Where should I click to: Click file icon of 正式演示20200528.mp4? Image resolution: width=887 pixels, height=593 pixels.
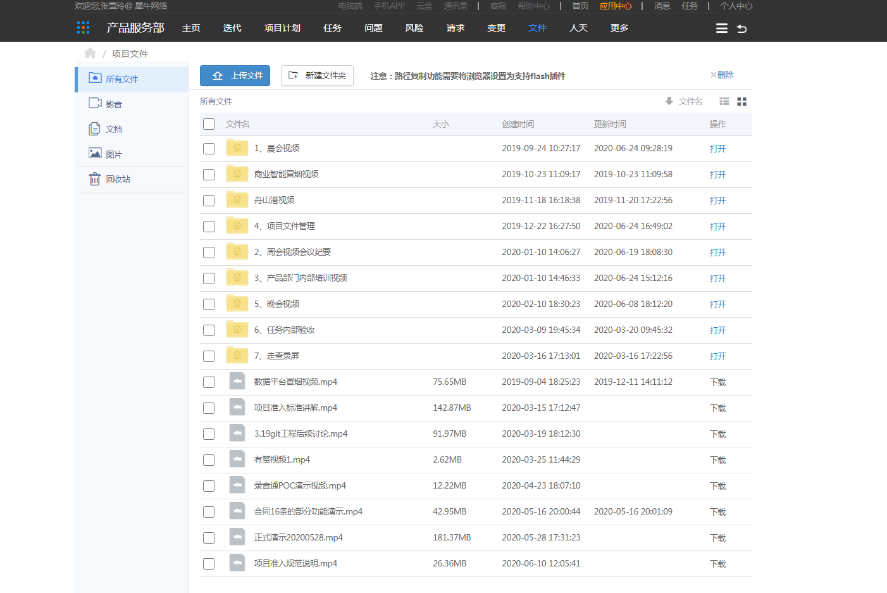(x=237, y=537)
